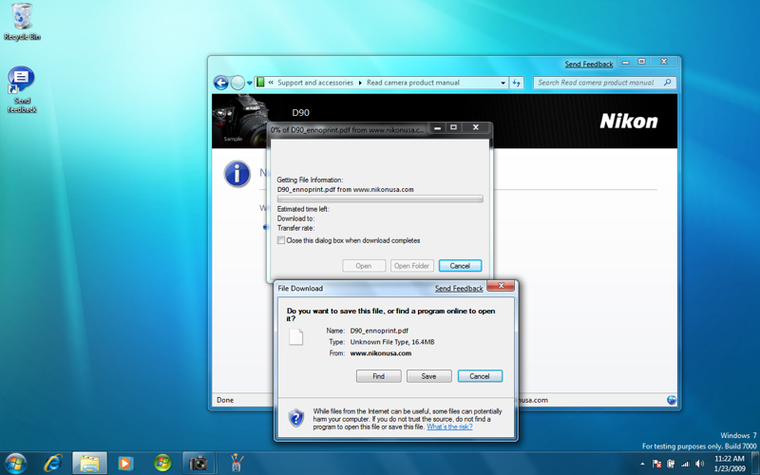The image size is (760, 475).
Task: Click 'Unknown File Type, 16.4MB' text
Action: [392, 342]
